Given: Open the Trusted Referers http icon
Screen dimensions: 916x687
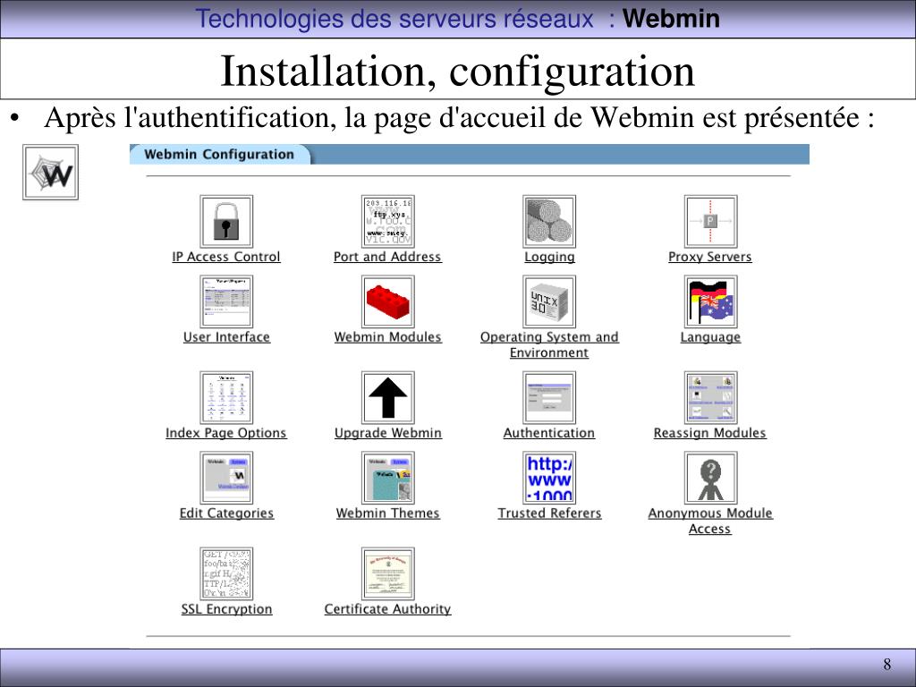Looking at the screenshot, I should (549, 478).
